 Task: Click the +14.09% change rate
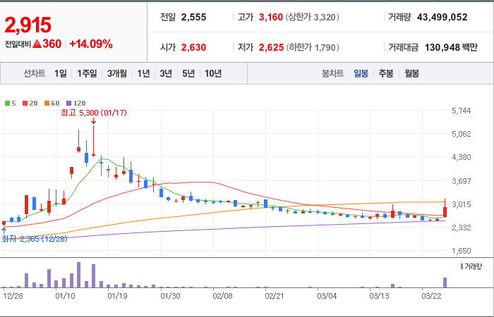click(91, 44)
